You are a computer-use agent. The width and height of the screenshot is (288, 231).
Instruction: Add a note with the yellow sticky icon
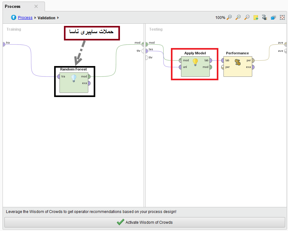[256, 17]
